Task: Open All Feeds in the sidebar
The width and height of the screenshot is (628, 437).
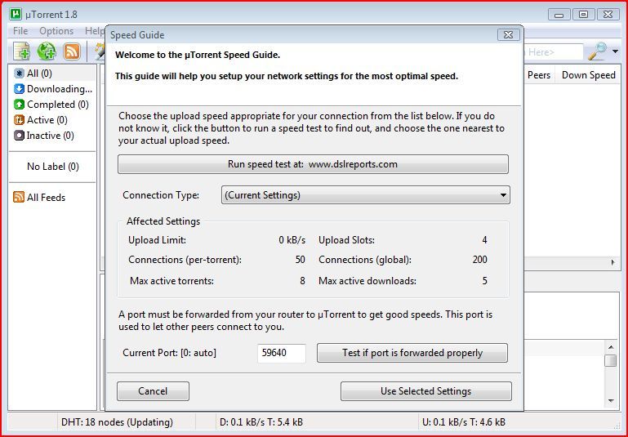Action: (x=39, y=197)
